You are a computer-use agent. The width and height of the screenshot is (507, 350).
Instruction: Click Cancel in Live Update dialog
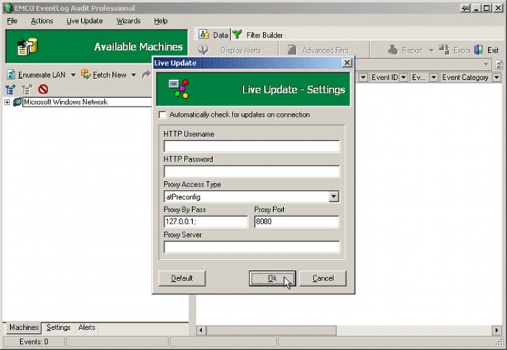pos(322,278)
